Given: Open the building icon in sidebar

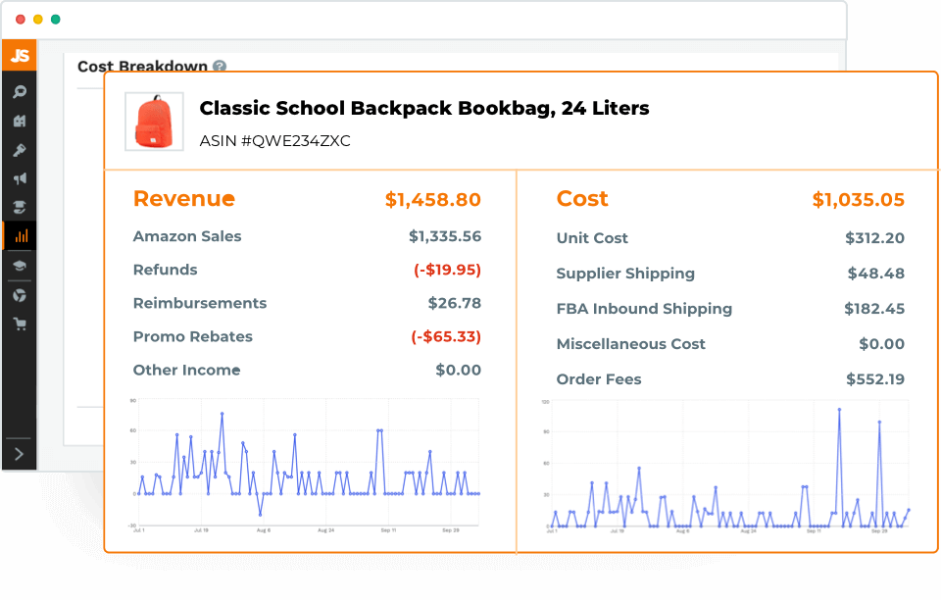Looking at the screenshot, I should pos(20,121).
